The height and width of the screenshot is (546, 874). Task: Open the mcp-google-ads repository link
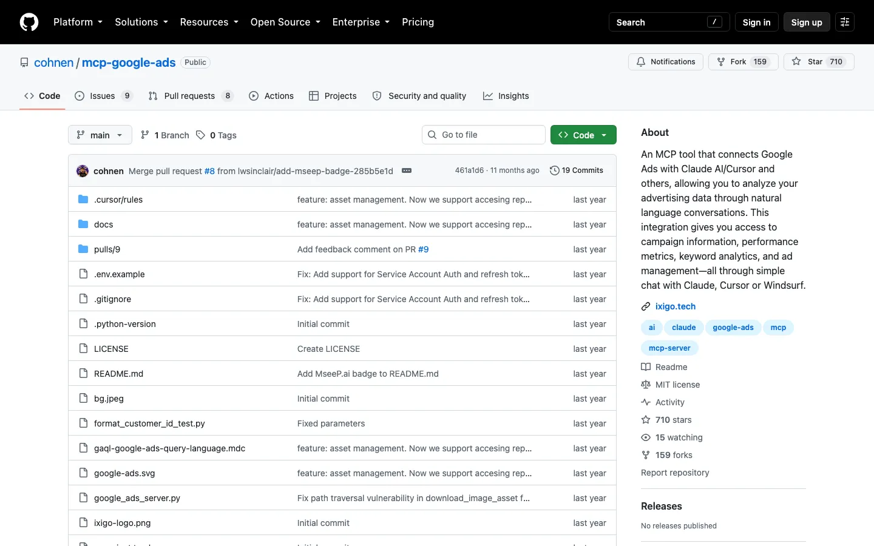click(129, 62)
